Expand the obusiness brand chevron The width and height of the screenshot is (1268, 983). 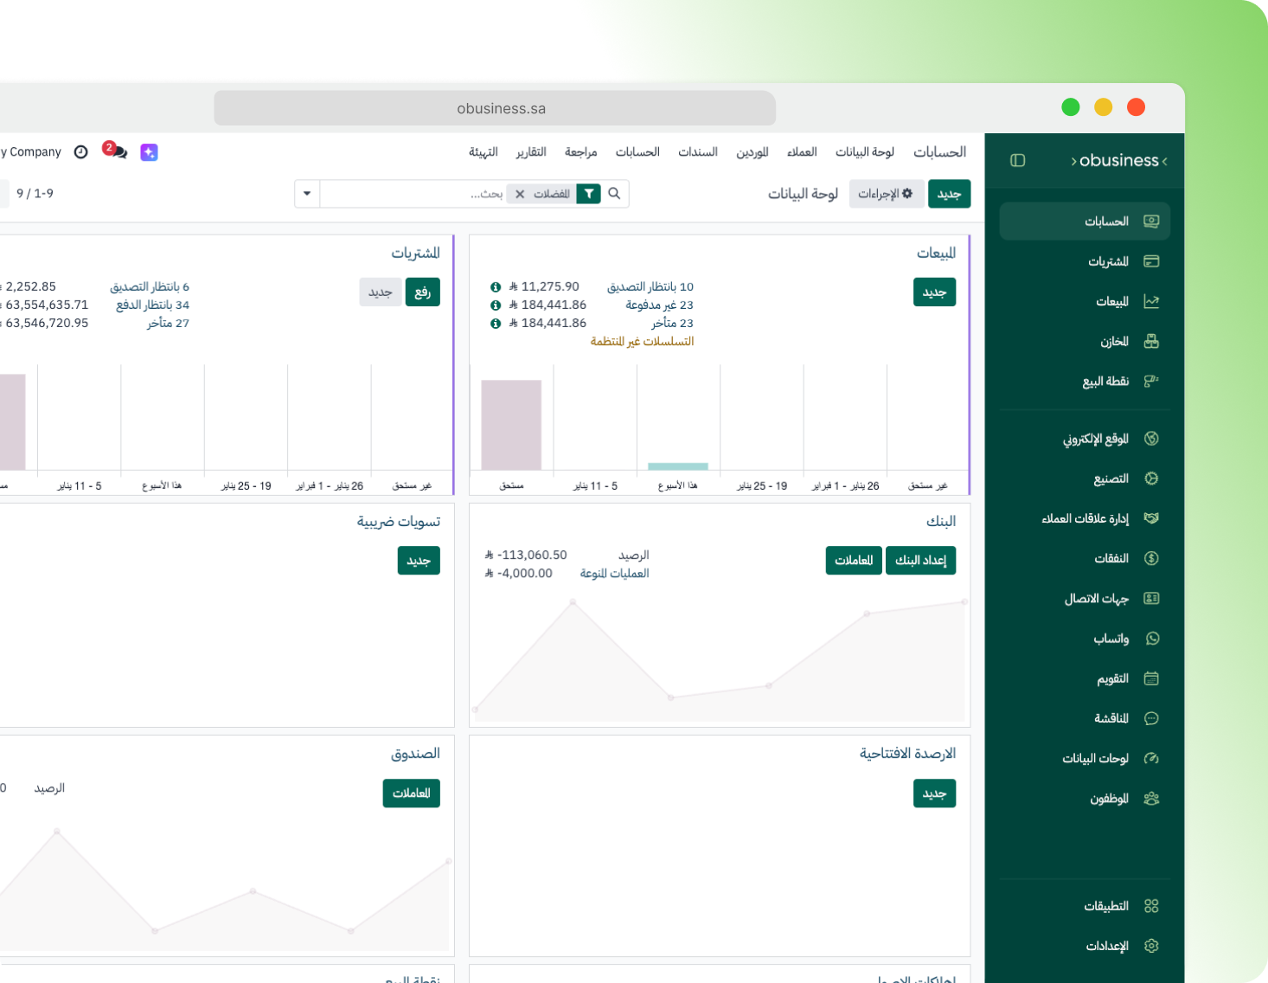tap(1165, 160)
